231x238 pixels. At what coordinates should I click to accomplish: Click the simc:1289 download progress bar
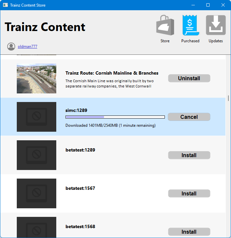(115, 117)
